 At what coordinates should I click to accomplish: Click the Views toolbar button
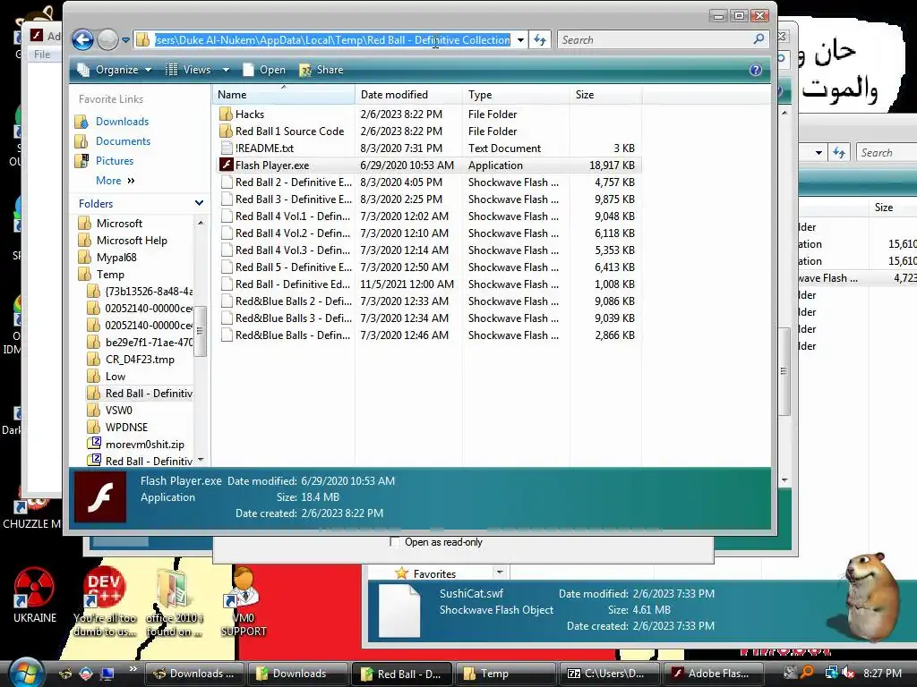click(x=188, y=70)
